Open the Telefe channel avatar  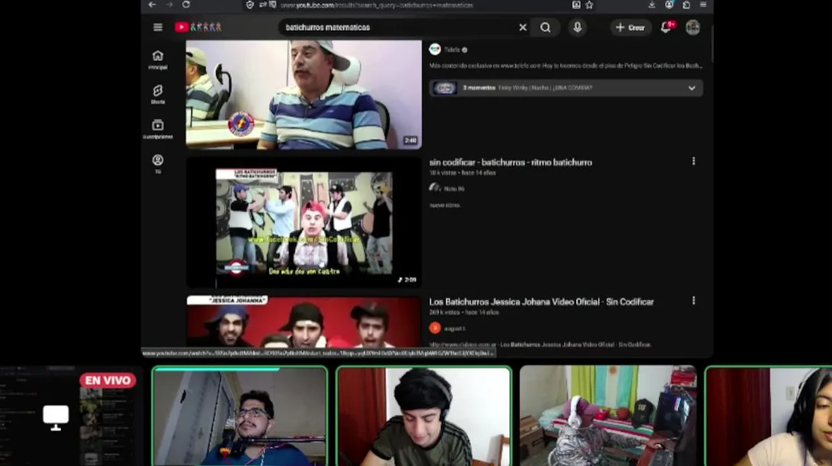pyautogui.click(x=435, y=49)
